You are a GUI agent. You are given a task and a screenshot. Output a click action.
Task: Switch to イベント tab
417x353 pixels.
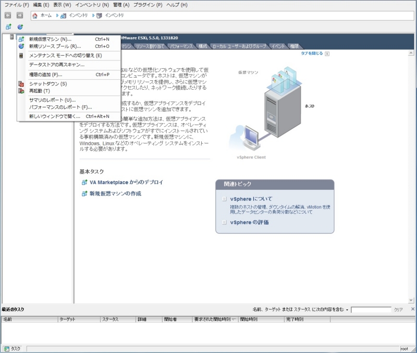point(278,46)
